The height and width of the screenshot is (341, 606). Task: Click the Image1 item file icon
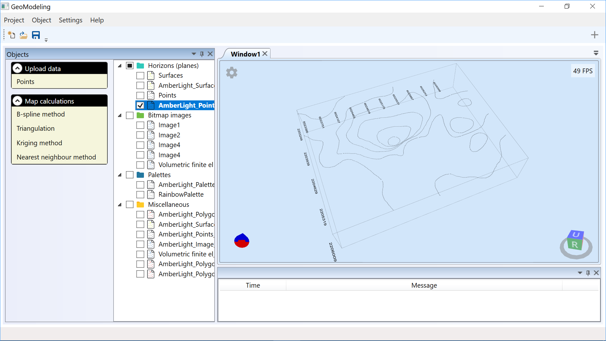click(x=151, y=125)
